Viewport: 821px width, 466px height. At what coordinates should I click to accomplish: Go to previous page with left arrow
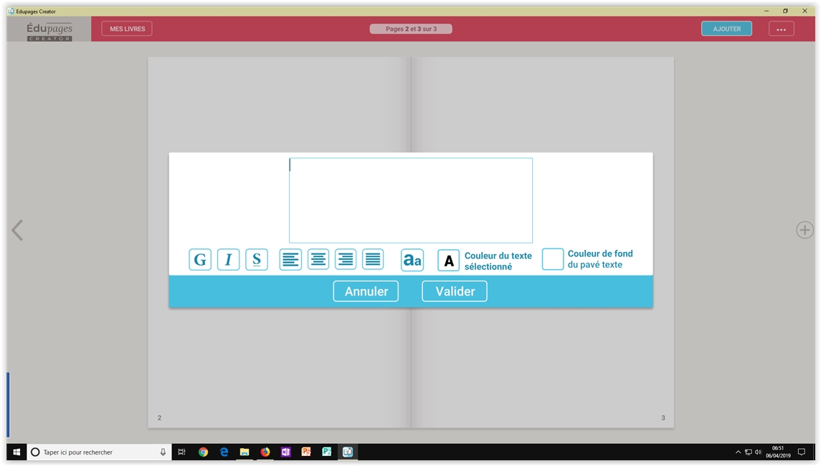(x=17, y=230)
